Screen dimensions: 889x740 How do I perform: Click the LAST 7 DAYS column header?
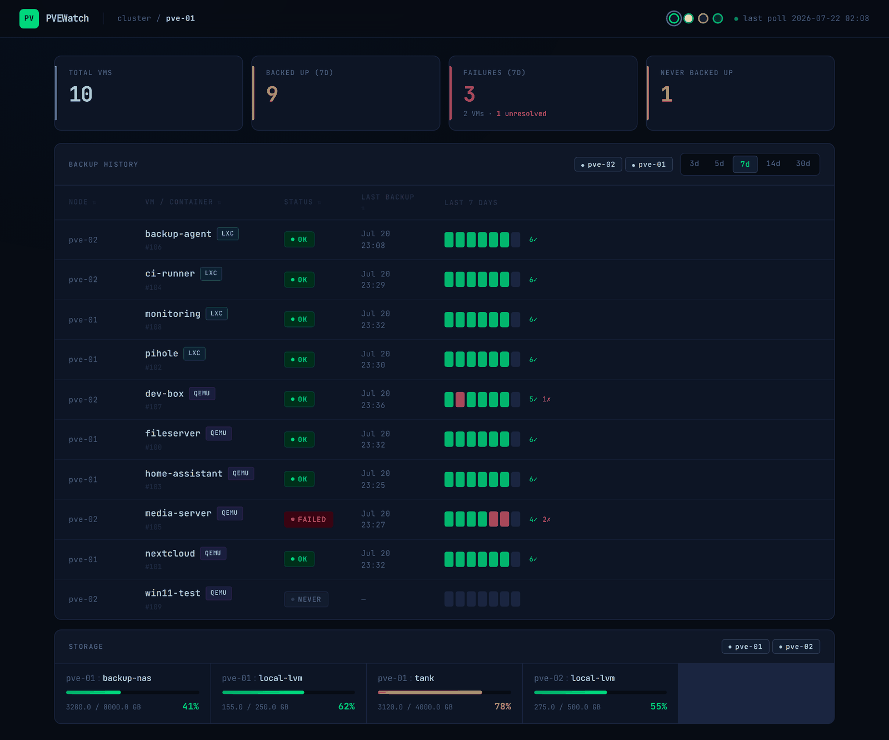click(471, 202)
